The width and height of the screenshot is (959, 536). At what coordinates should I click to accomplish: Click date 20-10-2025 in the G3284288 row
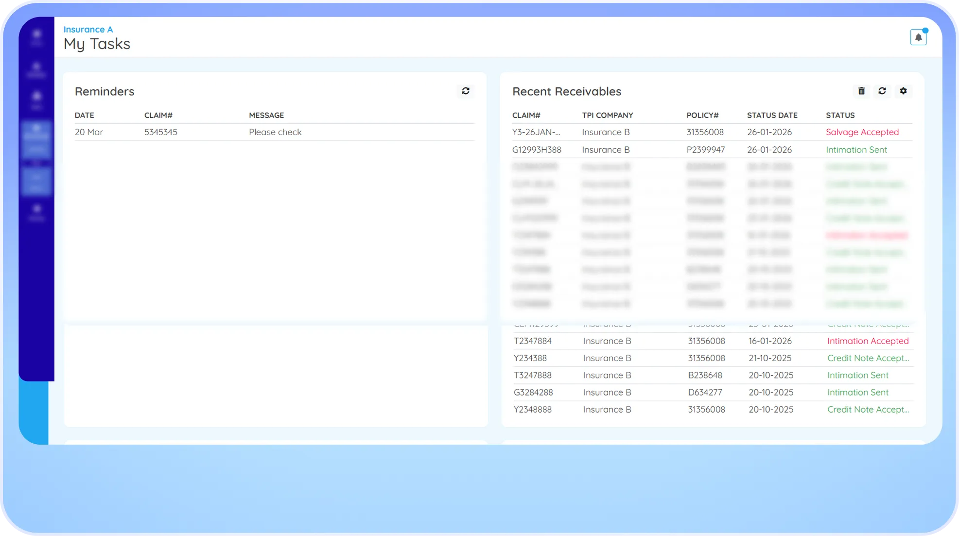click(771, 392)
